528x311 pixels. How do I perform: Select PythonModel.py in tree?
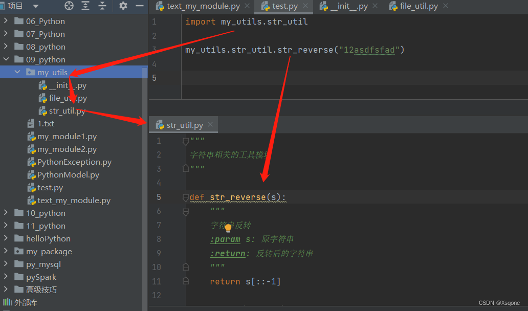pyautogui.click(x=69, y=175)
